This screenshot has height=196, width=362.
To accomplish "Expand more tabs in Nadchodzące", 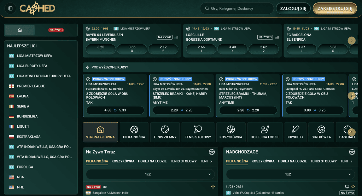I will click(x=351, y=161).
